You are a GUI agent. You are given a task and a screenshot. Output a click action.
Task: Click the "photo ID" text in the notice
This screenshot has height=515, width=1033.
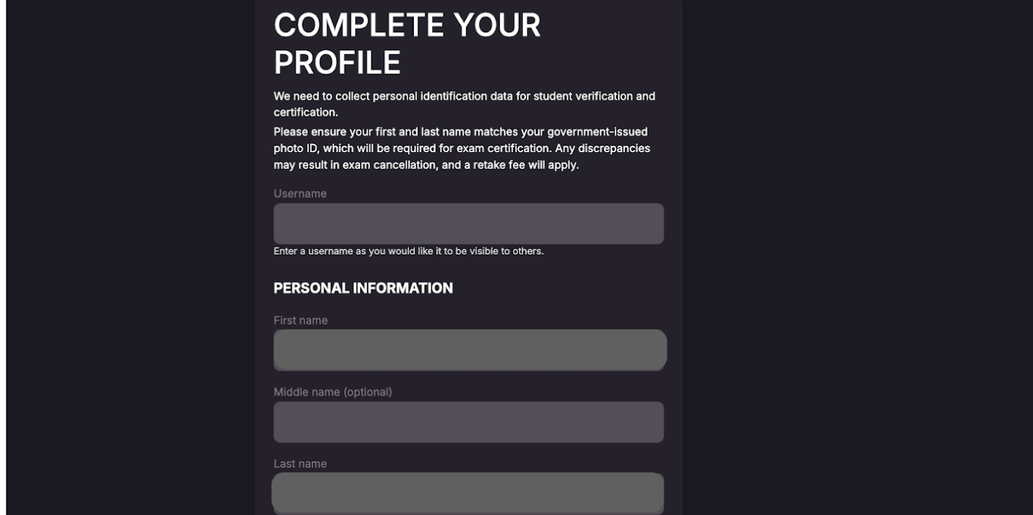point(294,148)
